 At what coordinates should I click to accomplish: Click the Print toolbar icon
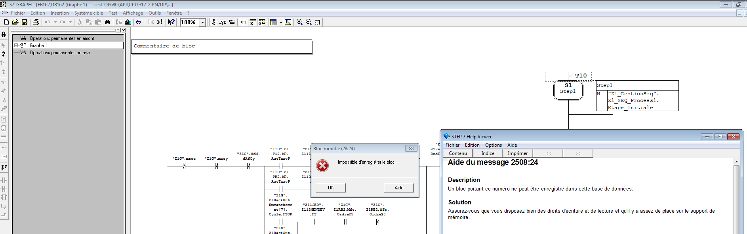(x=36, y=22)
